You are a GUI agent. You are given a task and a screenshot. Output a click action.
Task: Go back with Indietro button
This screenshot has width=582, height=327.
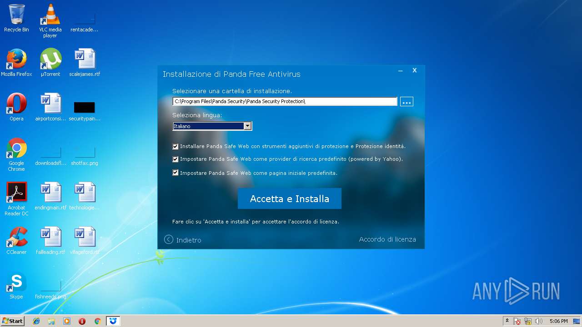(x=183, y=240)
